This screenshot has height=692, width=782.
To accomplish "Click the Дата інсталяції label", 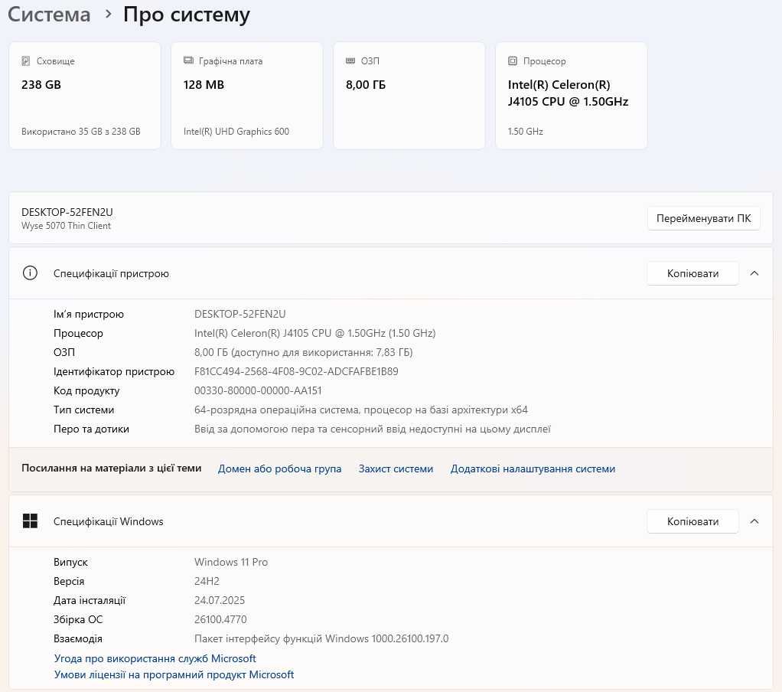I will 90,600.
